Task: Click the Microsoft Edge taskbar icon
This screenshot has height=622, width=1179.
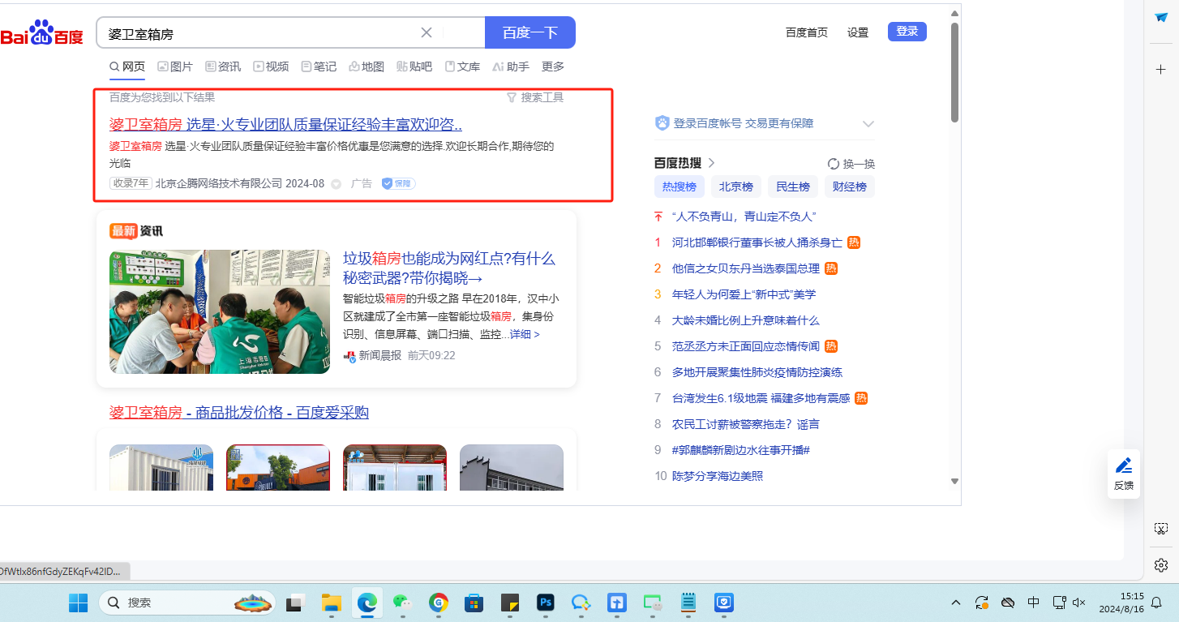Action: [x=367, y=603]
